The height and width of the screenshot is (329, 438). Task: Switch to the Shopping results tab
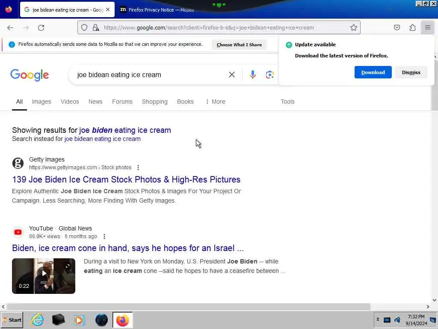click(x=154, y=102)
